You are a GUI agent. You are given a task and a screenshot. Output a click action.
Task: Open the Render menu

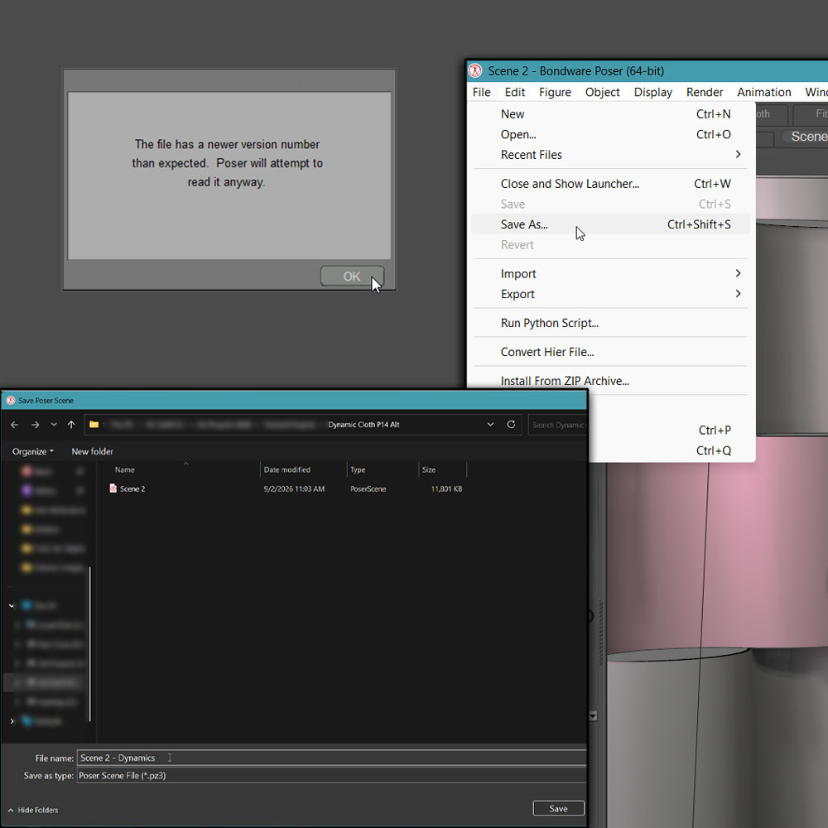pyautogui.click(x=705, y=93)
